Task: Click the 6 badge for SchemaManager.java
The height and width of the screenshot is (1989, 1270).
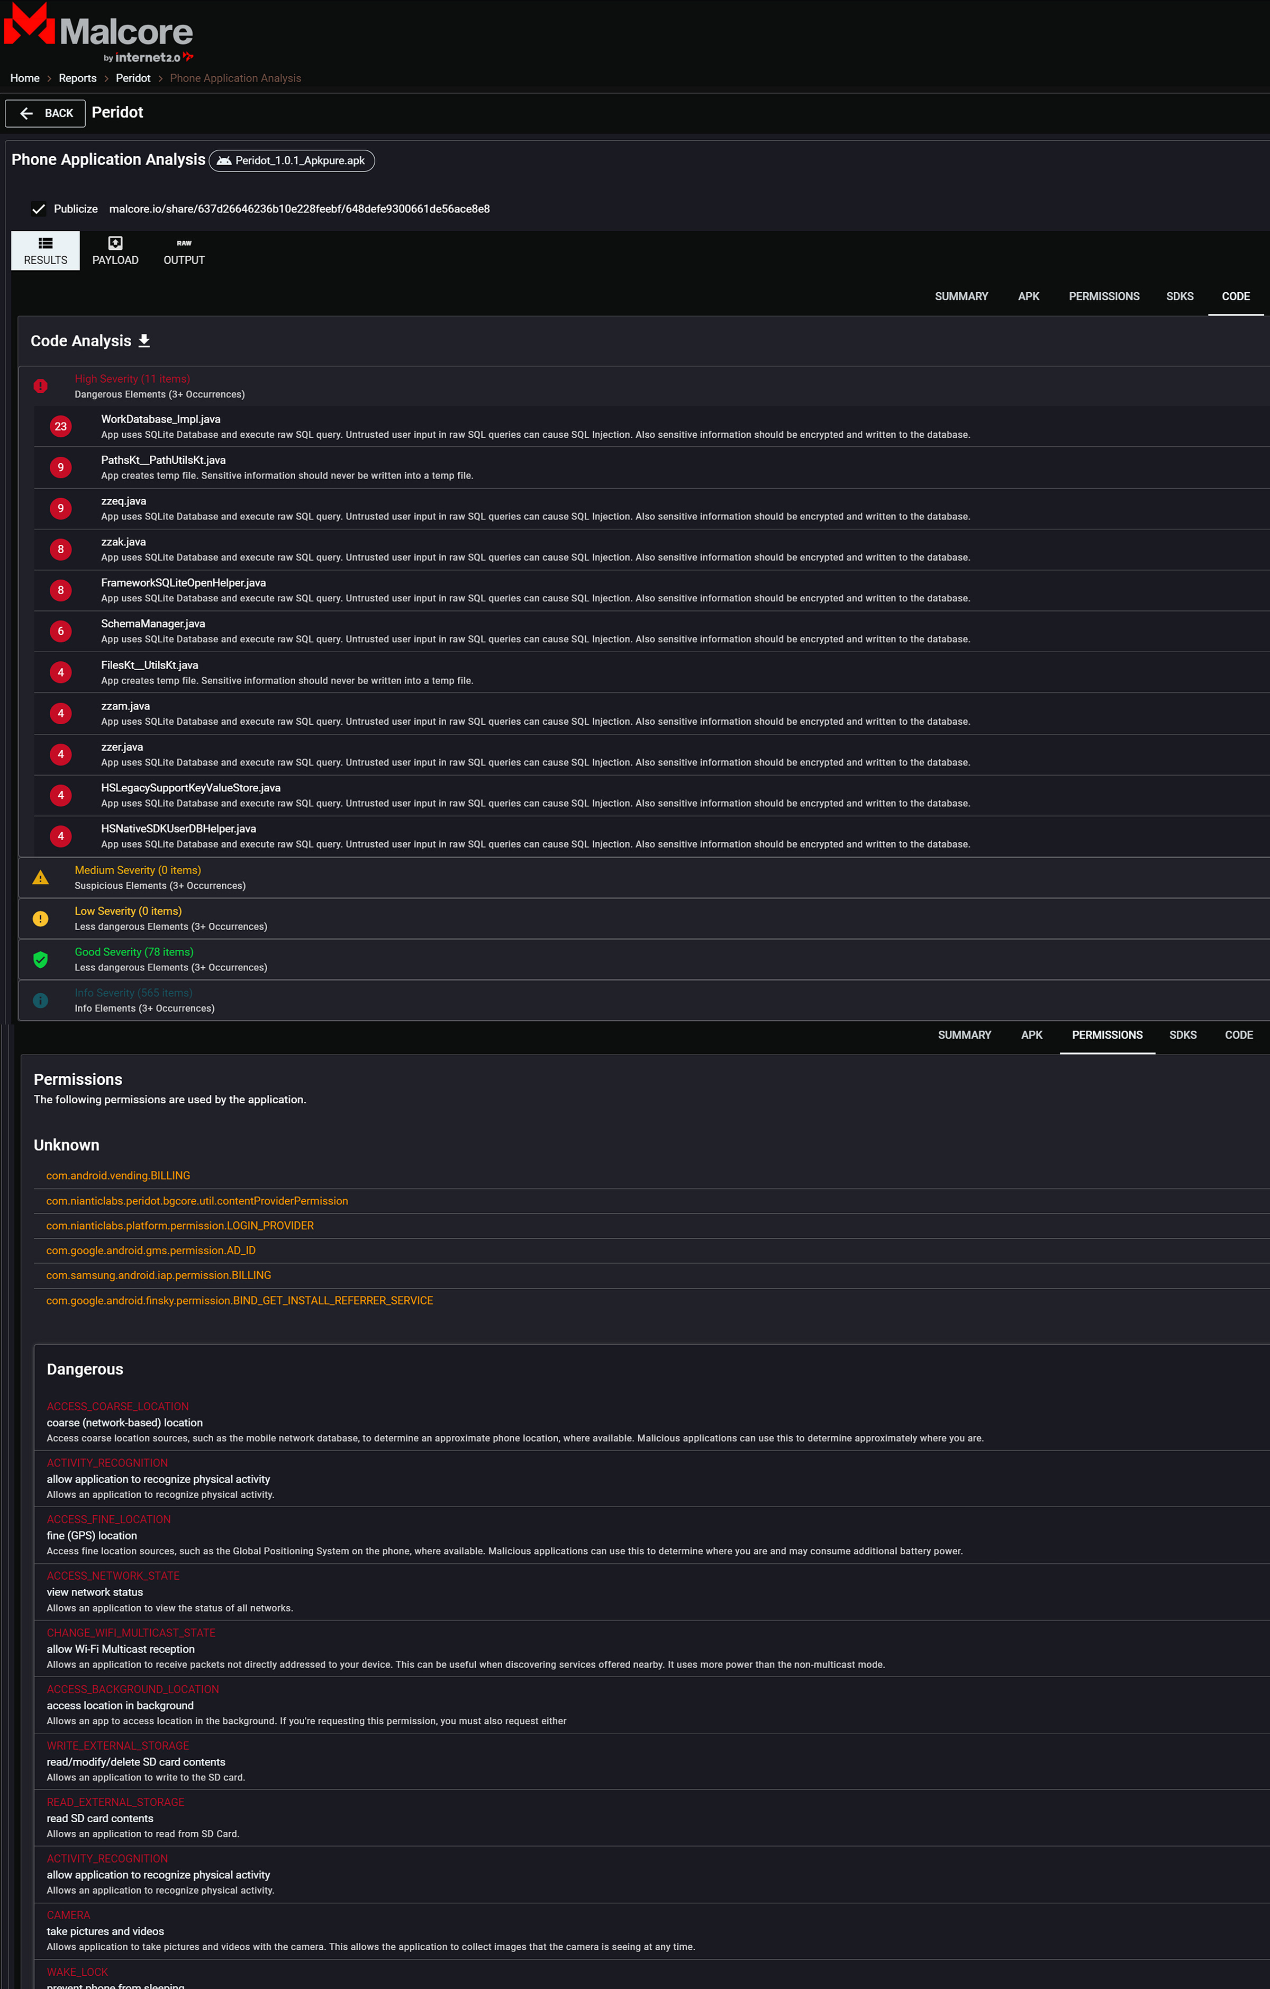Action: pos(60,631)
